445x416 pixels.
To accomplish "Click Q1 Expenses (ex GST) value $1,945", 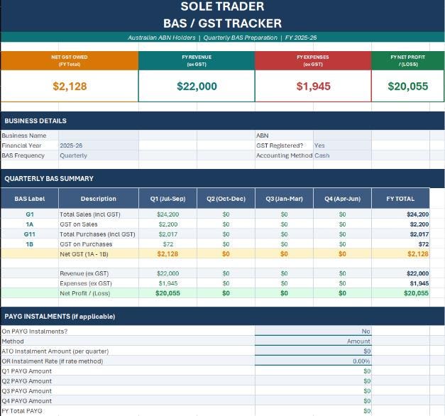I will pos(167,283).
